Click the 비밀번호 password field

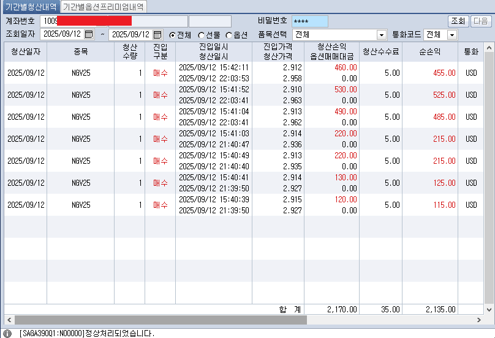point(309,21)
